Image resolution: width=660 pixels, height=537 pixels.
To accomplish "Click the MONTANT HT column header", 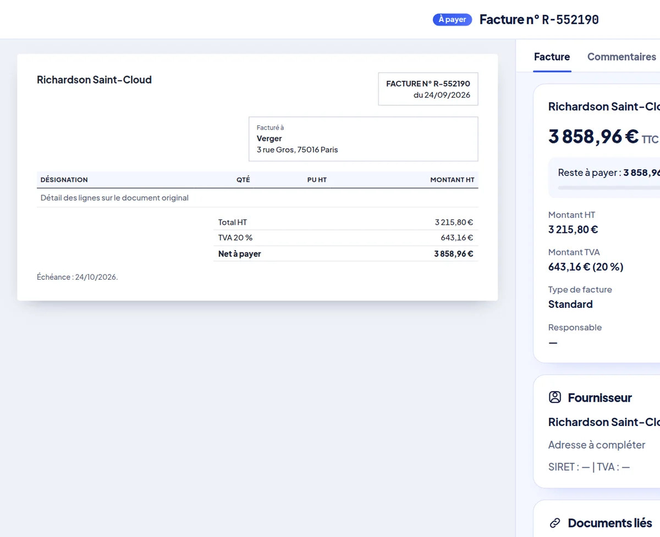I will 452,180.
